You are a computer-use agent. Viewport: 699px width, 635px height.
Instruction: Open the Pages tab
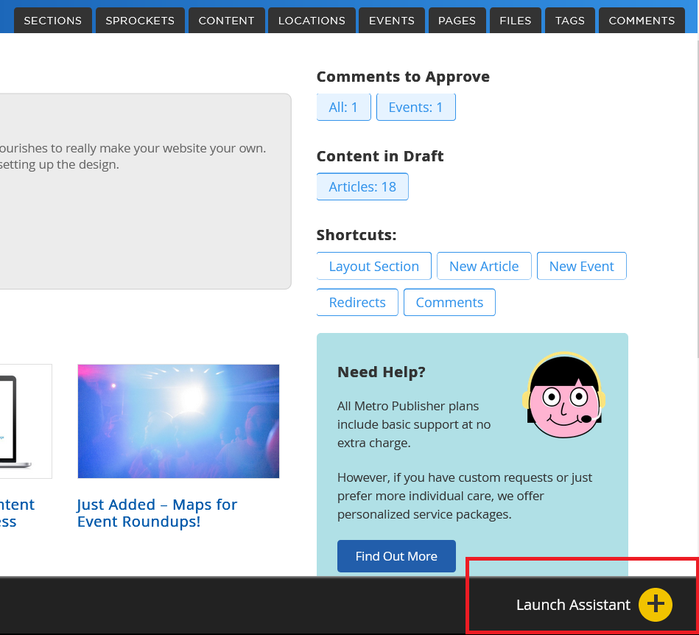click(x=457, y=21)
